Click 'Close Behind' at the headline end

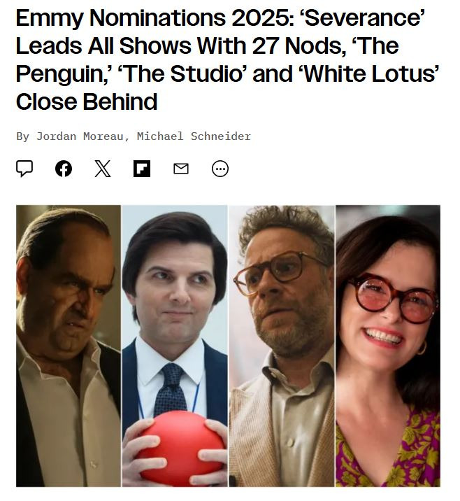tap(87, 102)
